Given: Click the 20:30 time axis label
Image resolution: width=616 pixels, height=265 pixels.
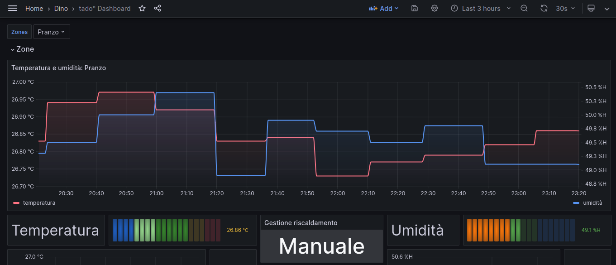Looking at the screenshot, I should point(66,193).
